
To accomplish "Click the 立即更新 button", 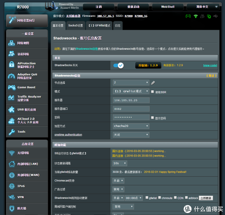I will [x=206, y=198].
